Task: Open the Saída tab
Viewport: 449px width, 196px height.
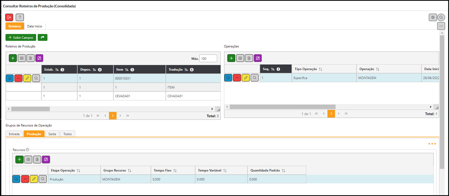Action: 52,134
